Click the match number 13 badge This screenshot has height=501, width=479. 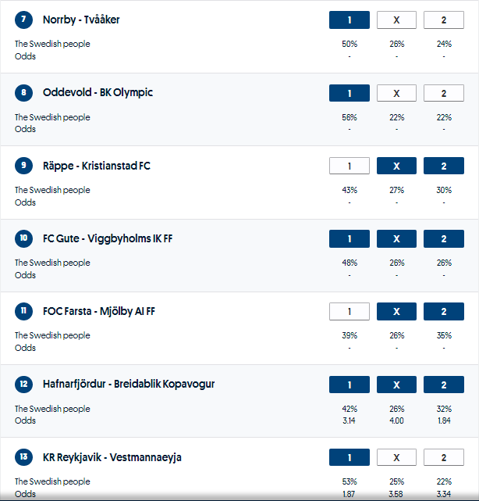click(24, 457)
